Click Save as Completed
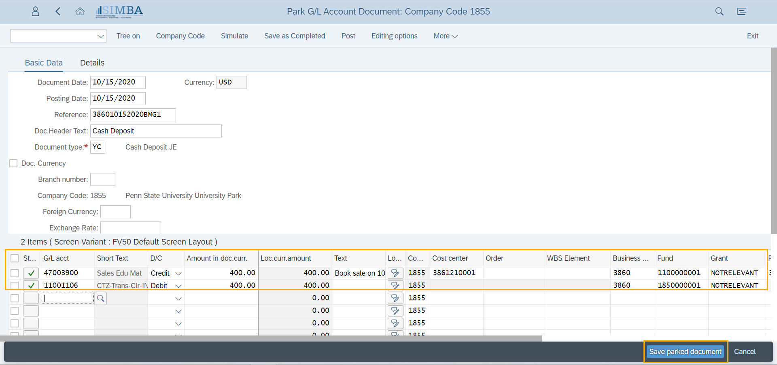The image size is (777, 365). (x=295, y=36)
